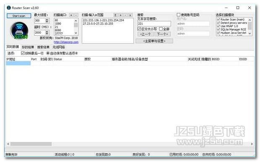
Task: Click the modules list scroll up arrow
Action: pyautogui.click(x=250, y=20)
